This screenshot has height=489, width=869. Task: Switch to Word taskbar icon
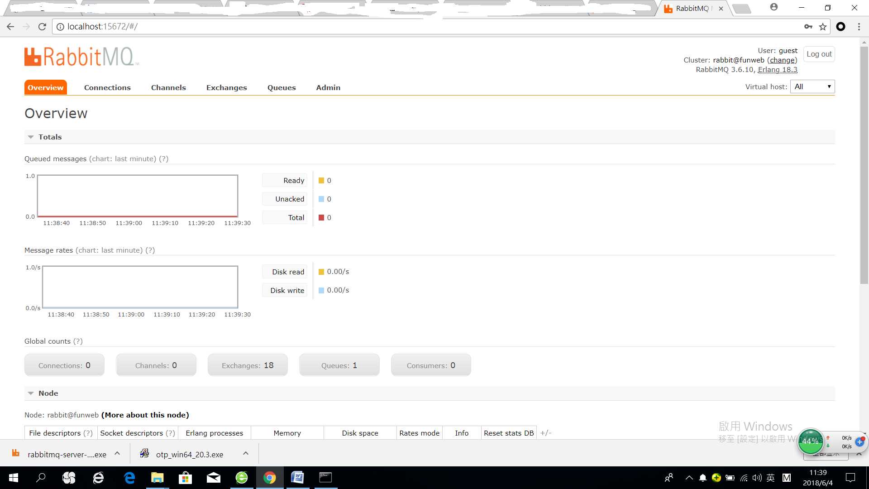pos(297,478)
